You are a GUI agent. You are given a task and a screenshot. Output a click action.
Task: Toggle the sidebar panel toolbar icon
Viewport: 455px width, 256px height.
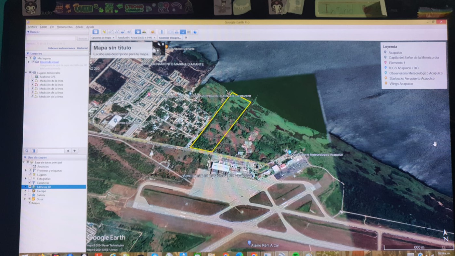(x=95, y=32)
